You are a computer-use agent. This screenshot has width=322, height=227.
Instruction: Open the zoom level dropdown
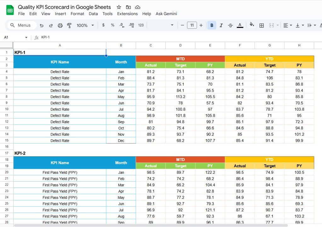[85, 25]
